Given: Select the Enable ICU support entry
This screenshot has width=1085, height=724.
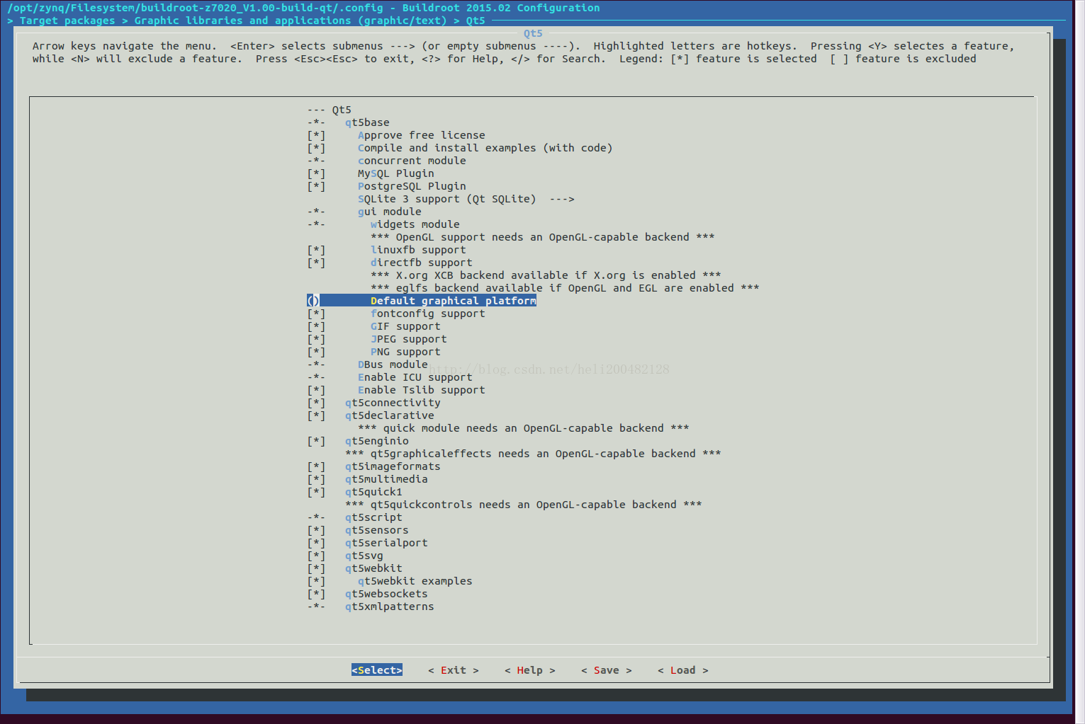Looking at the screenshot, I should pos(415,377).
